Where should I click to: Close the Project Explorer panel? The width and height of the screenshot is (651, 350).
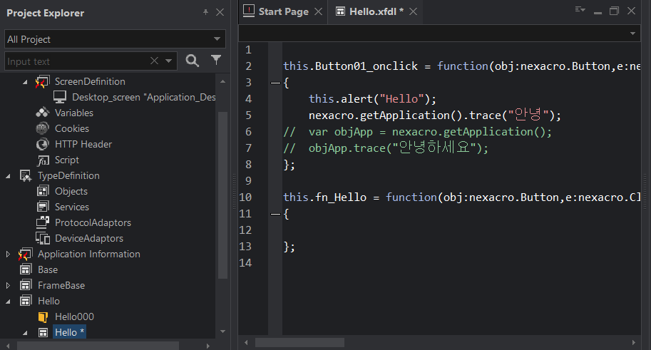(x=220, y=12)
